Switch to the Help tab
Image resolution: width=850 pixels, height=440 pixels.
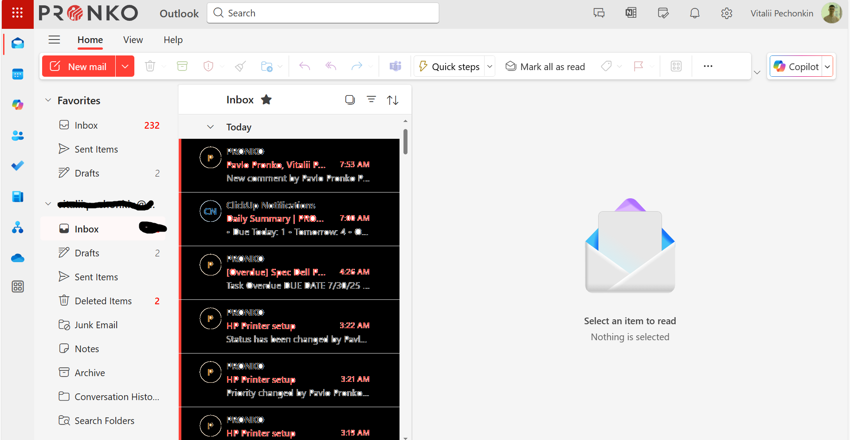[x=173, y=40]
